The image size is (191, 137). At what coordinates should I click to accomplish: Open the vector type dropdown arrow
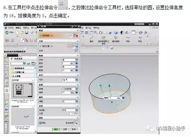tap(77, 46)
